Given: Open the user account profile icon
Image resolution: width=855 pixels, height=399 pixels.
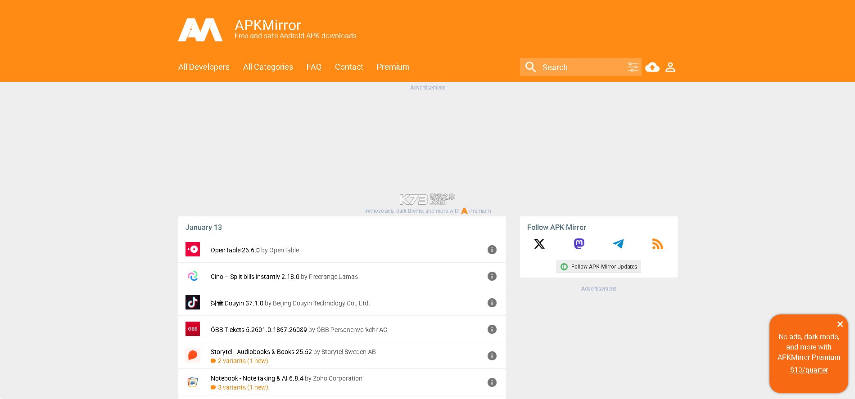Looking at the screenshot, I should click(670, 67).
